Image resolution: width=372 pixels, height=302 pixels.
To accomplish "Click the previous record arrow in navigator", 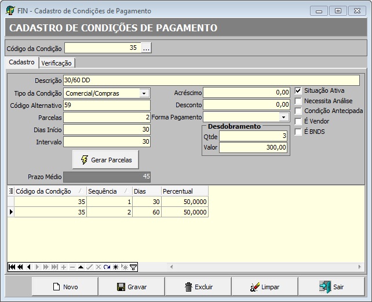I will pos(29,267).
